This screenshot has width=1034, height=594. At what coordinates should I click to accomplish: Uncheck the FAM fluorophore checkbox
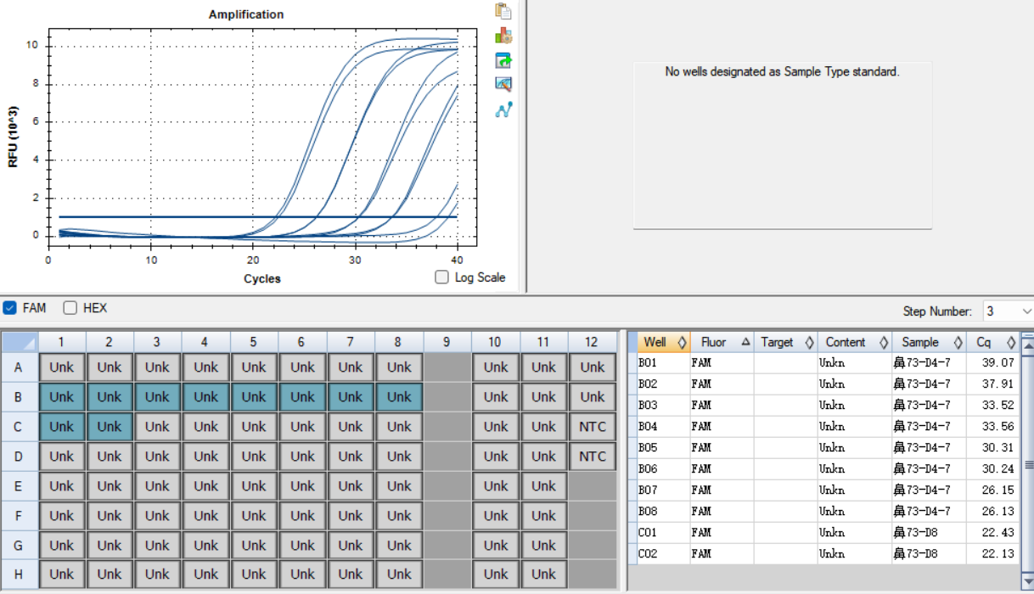point(10,308)
